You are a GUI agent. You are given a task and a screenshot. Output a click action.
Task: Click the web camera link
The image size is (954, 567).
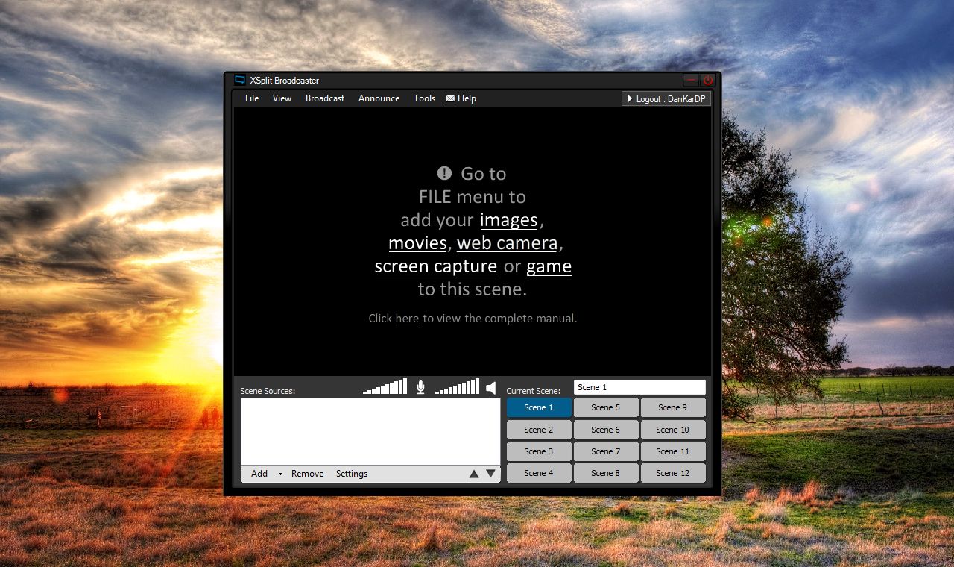click(x=508, y=243)
